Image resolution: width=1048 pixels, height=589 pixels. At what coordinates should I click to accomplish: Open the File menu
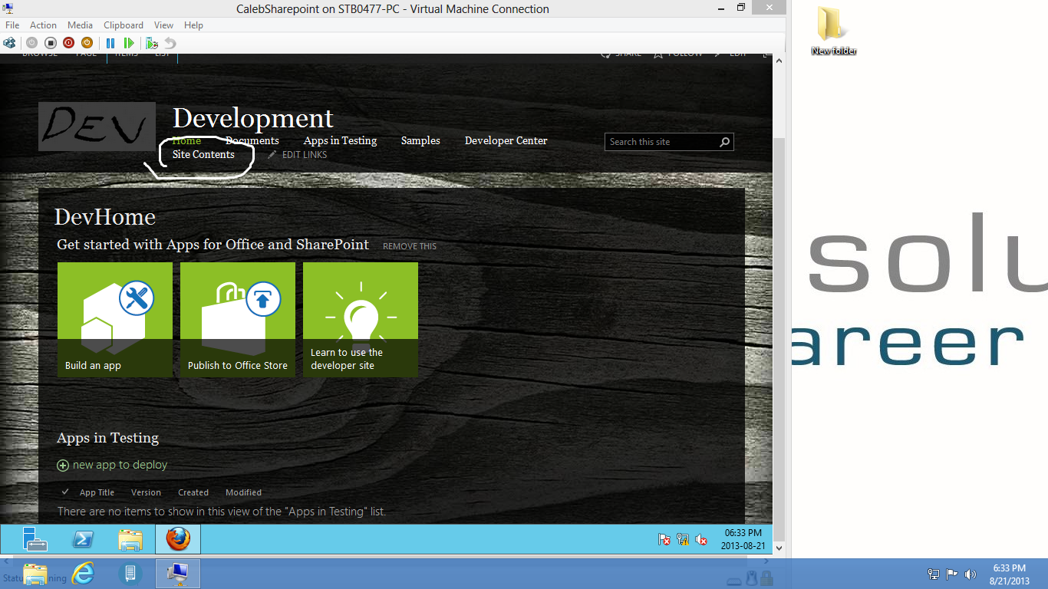(x=12, y=25)
